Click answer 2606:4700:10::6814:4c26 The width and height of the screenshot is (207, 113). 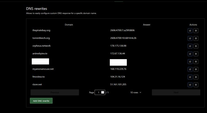tap(123, 38)
